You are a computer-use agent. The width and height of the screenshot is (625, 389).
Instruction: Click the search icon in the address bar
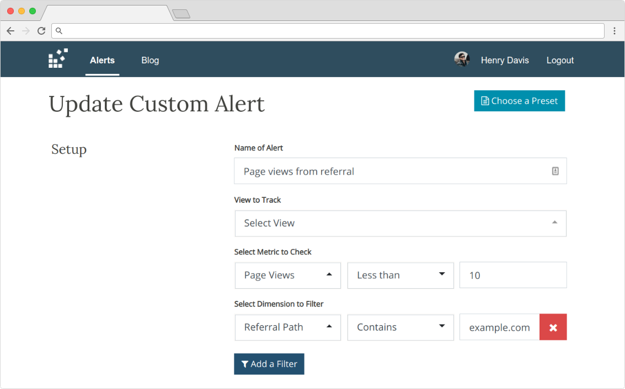59,31
